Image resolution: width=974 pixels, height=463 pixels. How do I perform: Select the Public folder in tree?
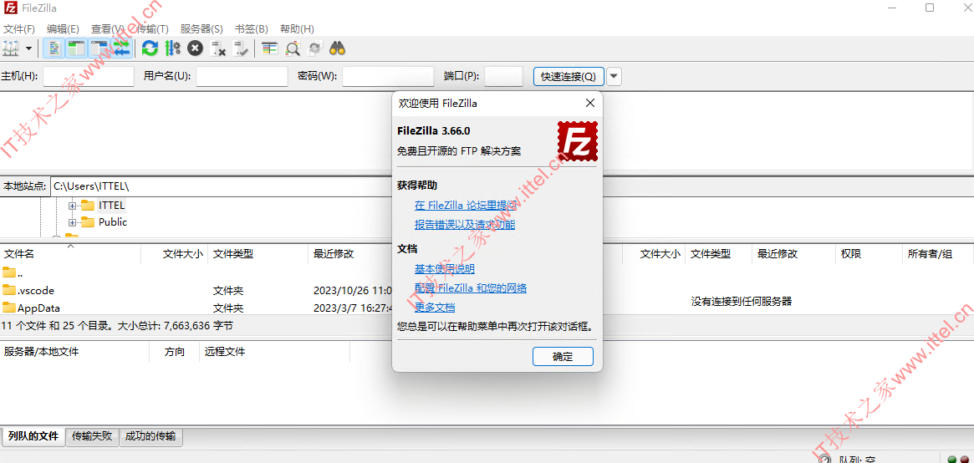(112, 222)
